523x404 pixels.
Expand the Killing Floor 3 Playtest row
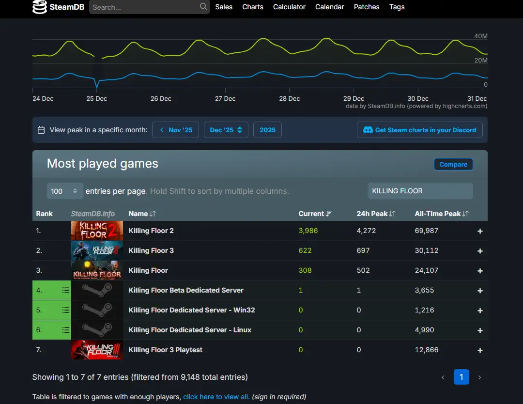pos(480,350)
